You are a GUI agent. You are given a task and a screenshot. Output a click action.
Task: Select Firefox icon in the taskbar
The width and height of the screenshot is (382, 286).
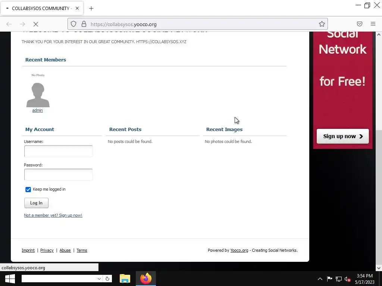[146, 279]
